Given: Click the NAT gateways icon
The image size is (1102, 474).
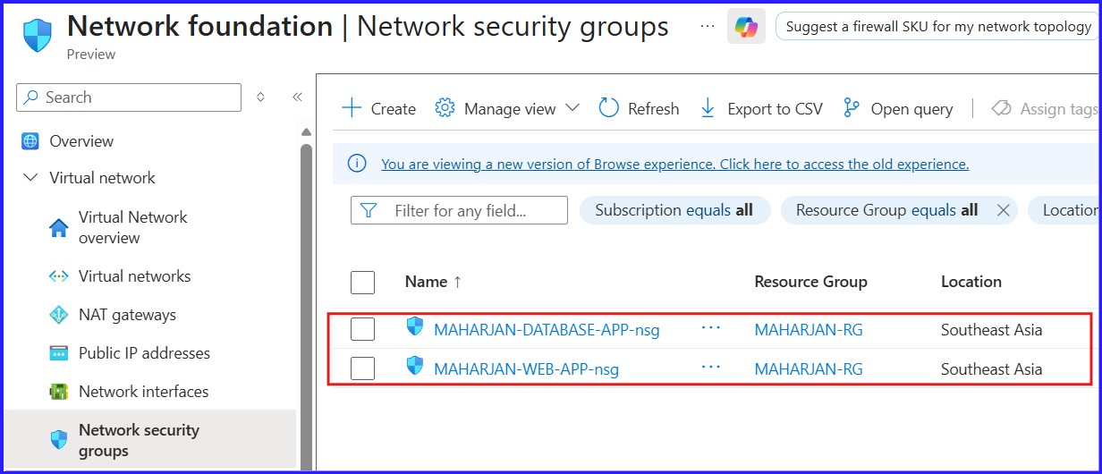Looking at the screenshot, I should coord(59,315).
